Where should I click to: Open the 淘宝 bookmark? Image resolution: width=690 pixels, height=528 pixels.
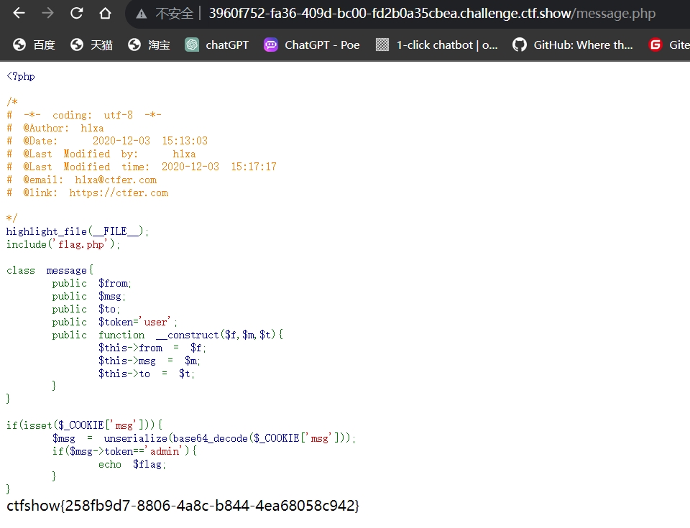point(149,45)
